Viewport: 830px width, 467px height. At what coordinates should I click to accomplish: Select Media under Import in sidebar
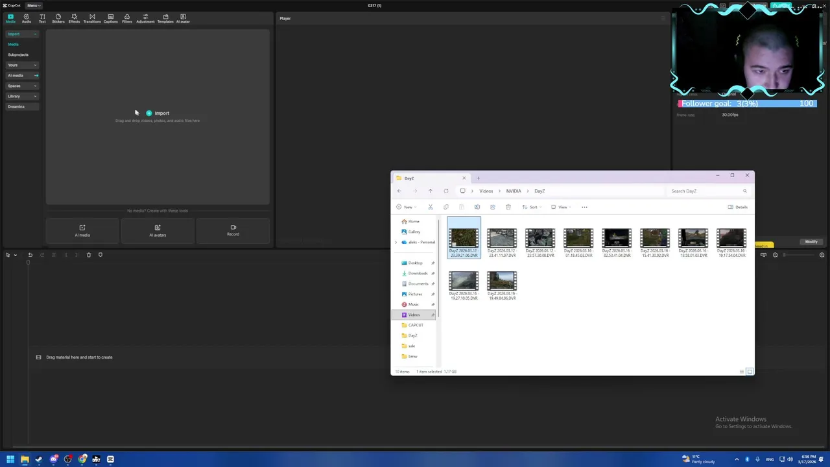tap(14, 44)
